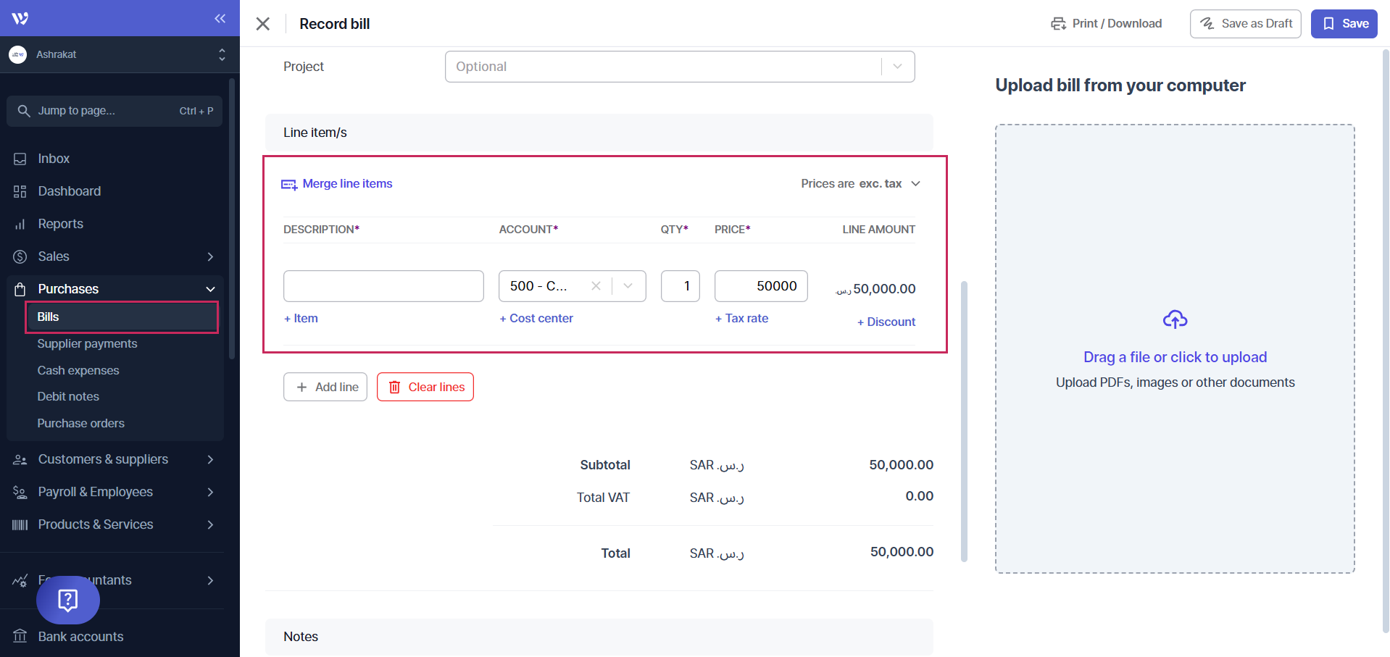Open Supplier payments page

[87, 343]
